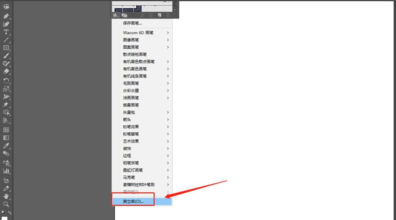Screen dimensions: 396x220
Task: Select the Rotate tool
Action: pyautogui.click(x=6, y=81)
